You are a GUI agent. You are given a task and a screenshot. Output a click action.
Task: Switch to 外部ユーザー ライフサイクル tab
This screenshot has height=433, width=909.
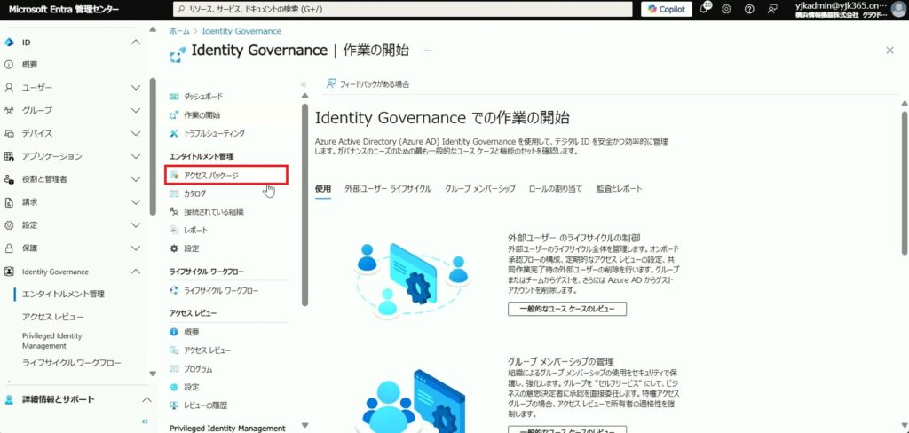click(388, 189)
